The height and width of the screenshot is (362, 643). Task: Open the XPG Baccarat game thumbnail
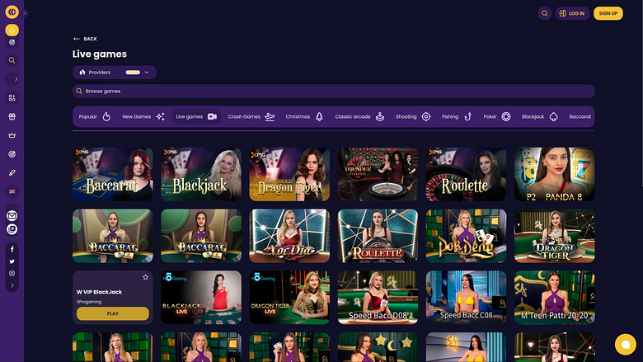113,174
